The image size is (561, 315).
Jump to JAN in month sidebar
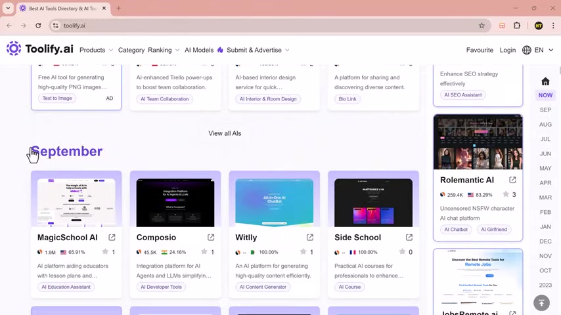pos(545,226)
